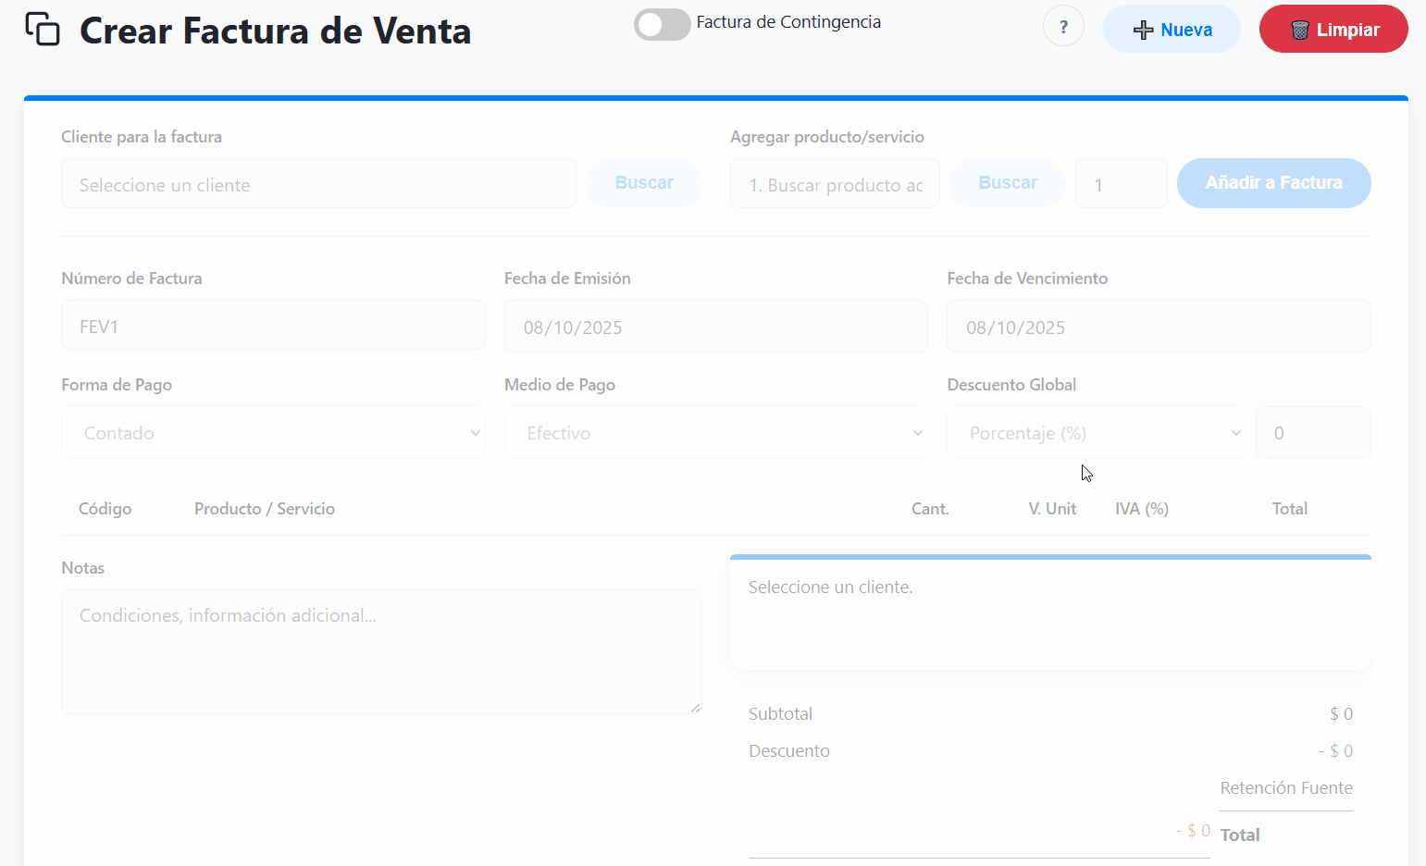1426x866 pixels.
Task: Open the Descuento Global Porcentaje dropdown
Action: 1096,431
